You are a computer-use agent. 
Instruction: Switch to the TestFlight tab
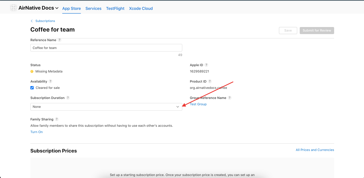pyautogui.click(x=115, y=8)
